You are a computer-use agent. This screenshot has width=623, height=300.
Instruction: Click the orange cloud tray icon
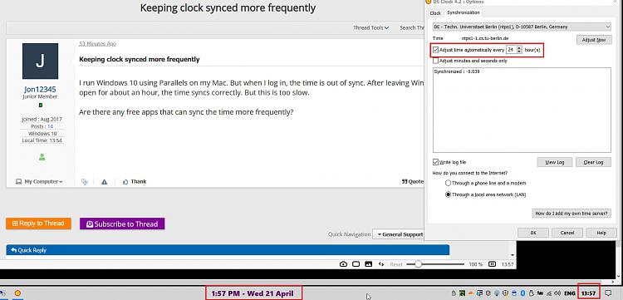[472, 293]
